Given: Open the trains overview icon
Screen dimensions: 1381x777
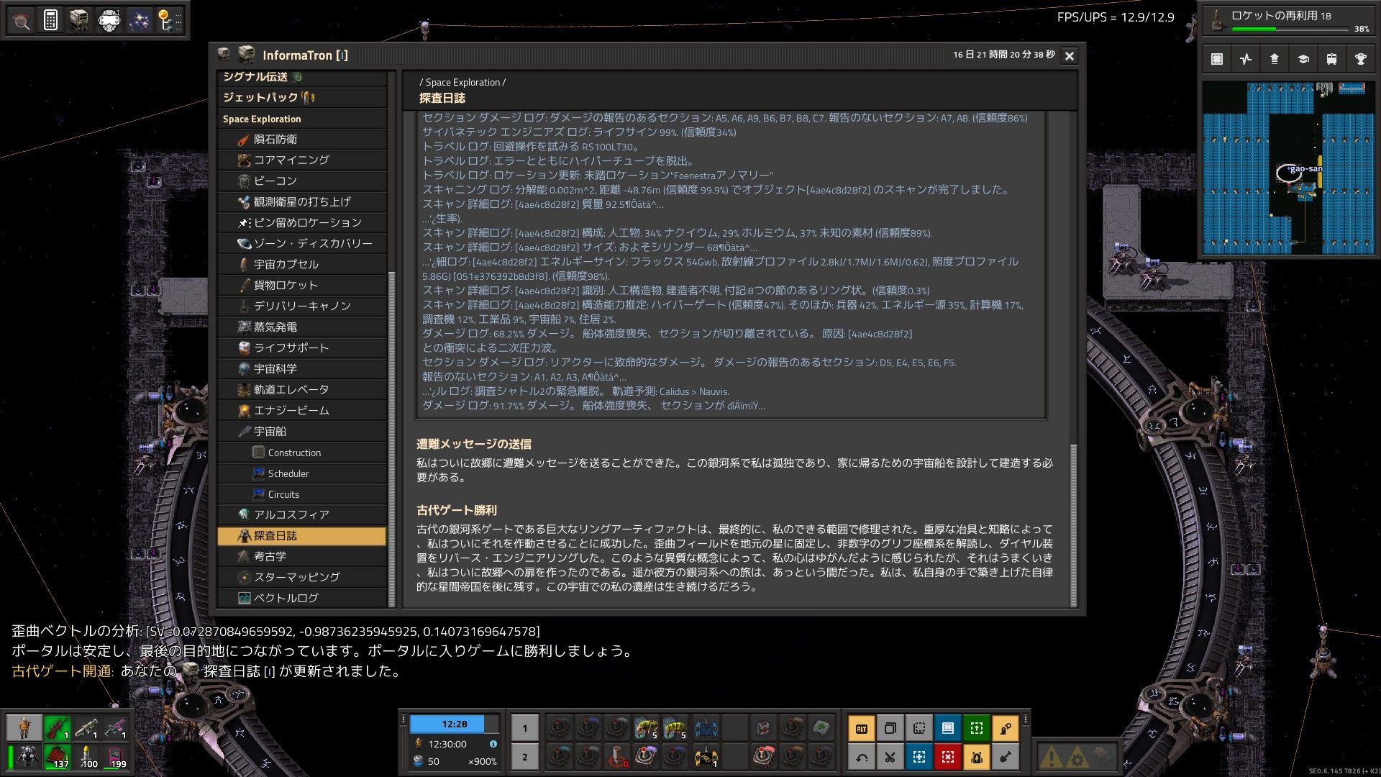Looking at the screenshot, I should (x=1332, y=59).
